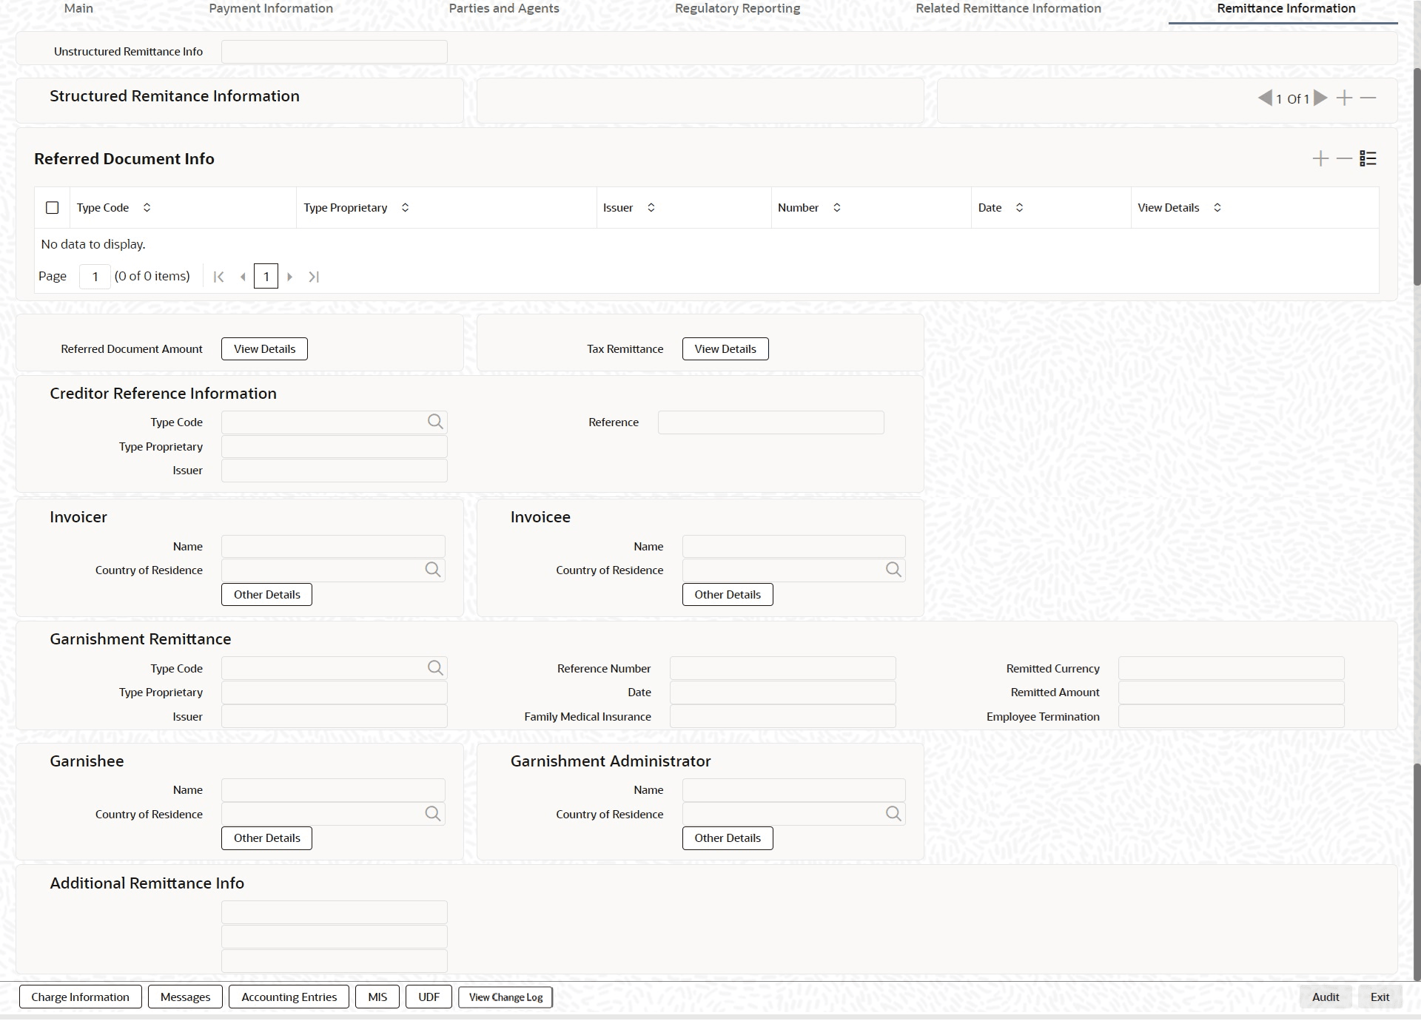Image resolution: width=1421 pixels, height=1021 pixels.
Task: Click the vertical scrollbar on the right
Action: coord(1417,178)
